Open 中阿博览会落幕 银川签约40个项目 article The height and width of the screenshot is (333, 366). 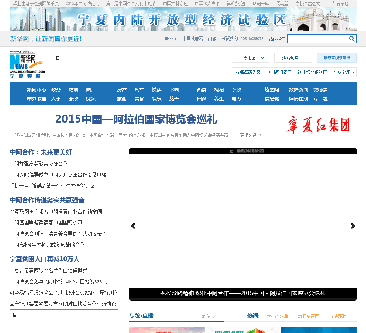tap(58, 282)
